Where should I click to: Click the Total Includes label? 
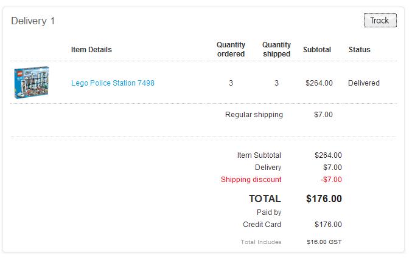[x=261, y=242]
